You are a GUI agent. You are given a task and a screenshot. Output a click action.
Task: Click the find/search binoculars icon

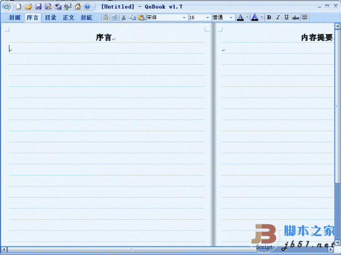click(106, 18)
